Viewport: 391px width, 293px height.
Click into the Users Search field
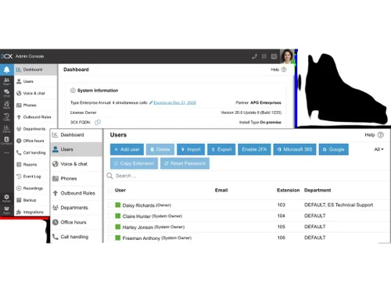(x=248, y=176)
